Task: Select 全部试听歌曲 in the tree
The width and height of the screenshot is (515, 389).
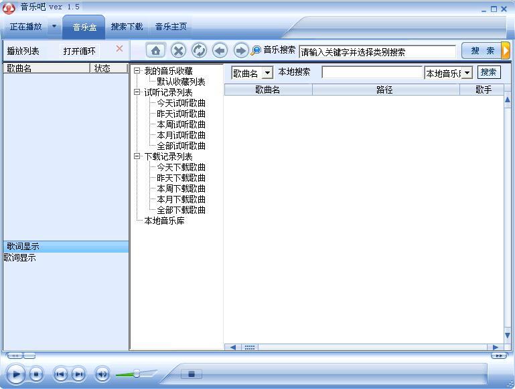Action: 181,146
